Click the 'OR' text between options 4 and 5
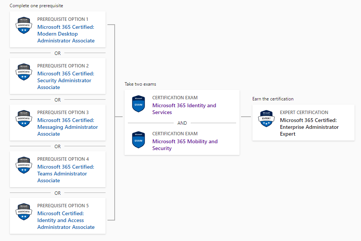The height and width of the screenshot is (241, 361). 58,193
